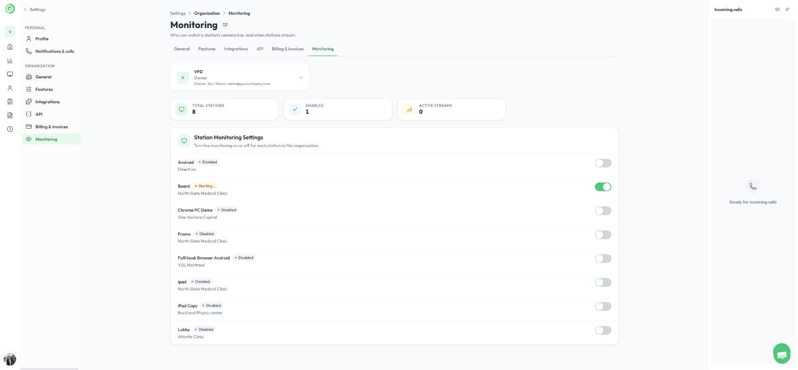This screenshot has height=370, width=798.
Task: Open the users person icon in left rail
Action: coord(10,88)
